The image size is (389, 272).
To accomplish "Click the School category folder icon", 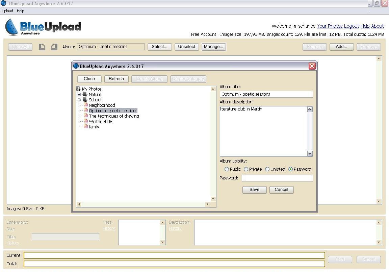I will point(85,100).
